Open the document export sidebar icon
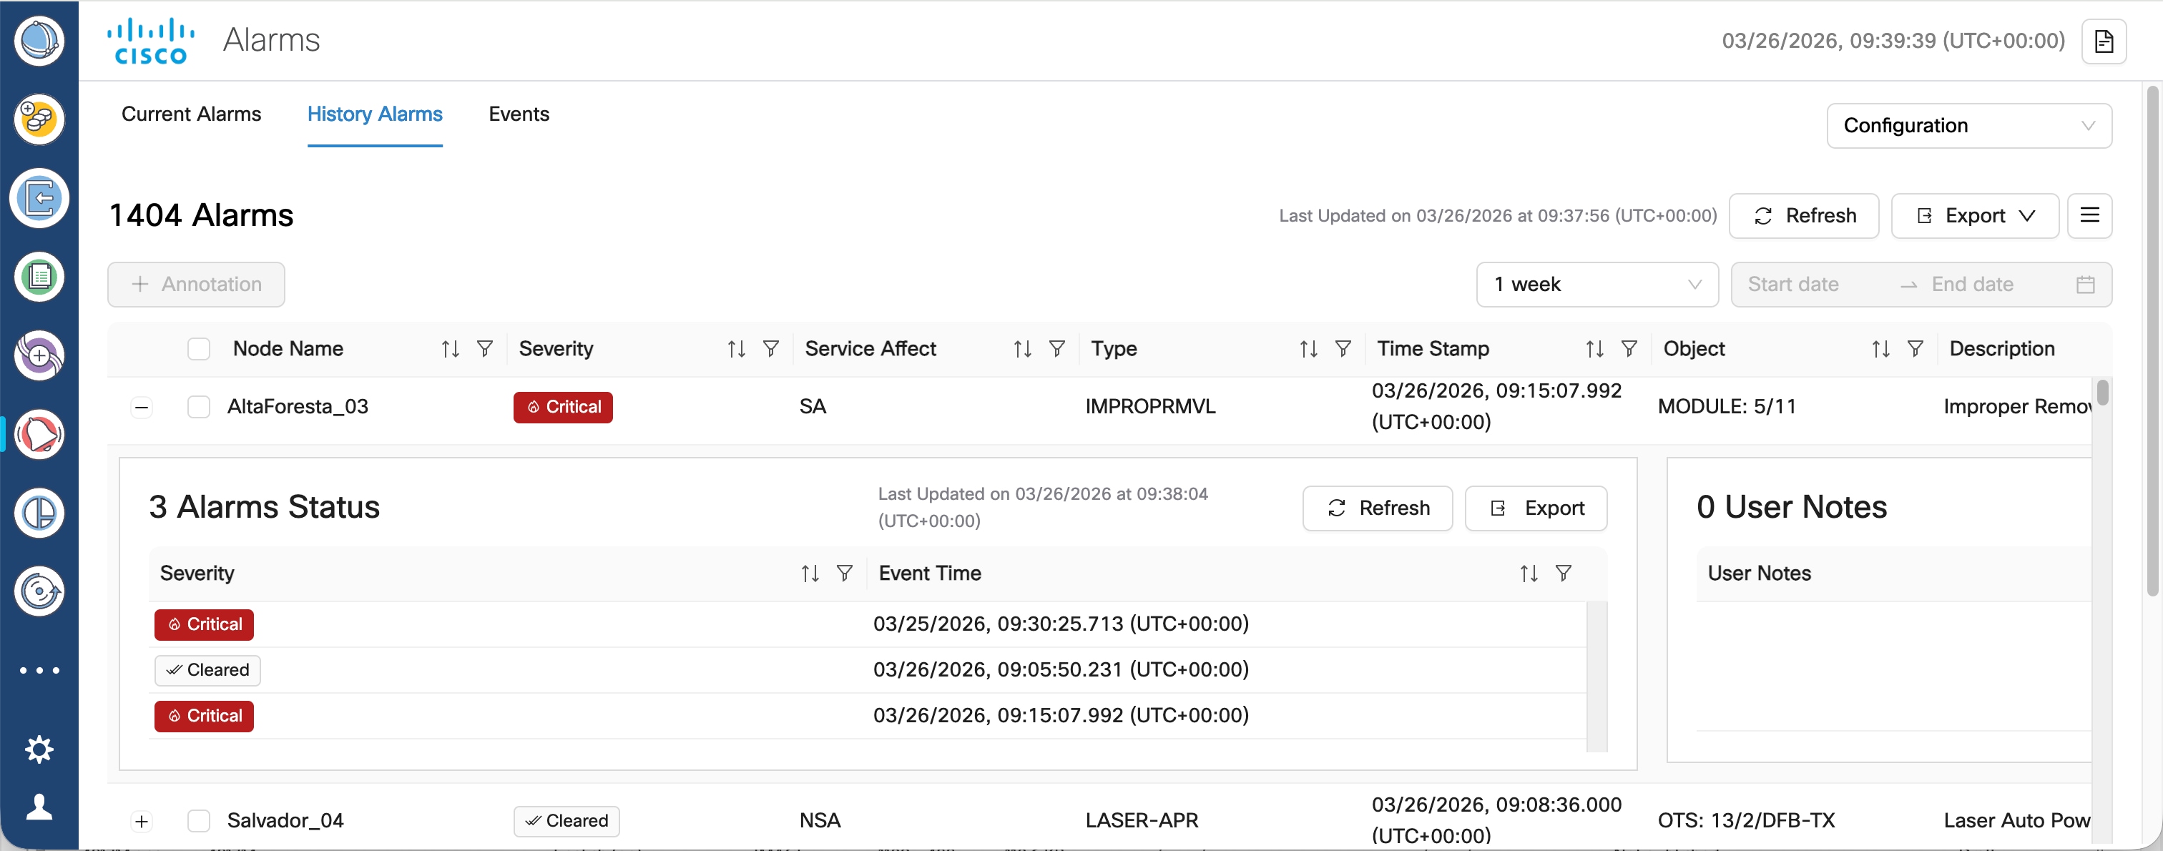This screenshot has width=2163, height=851. (39, 198)
